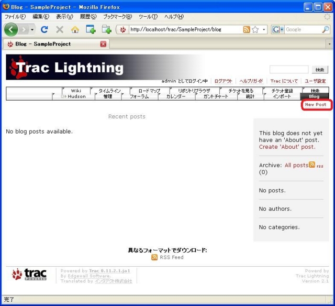The image size is (335, 306).
Task: Open the 履歴(S) menu
Action: point(88,17)
